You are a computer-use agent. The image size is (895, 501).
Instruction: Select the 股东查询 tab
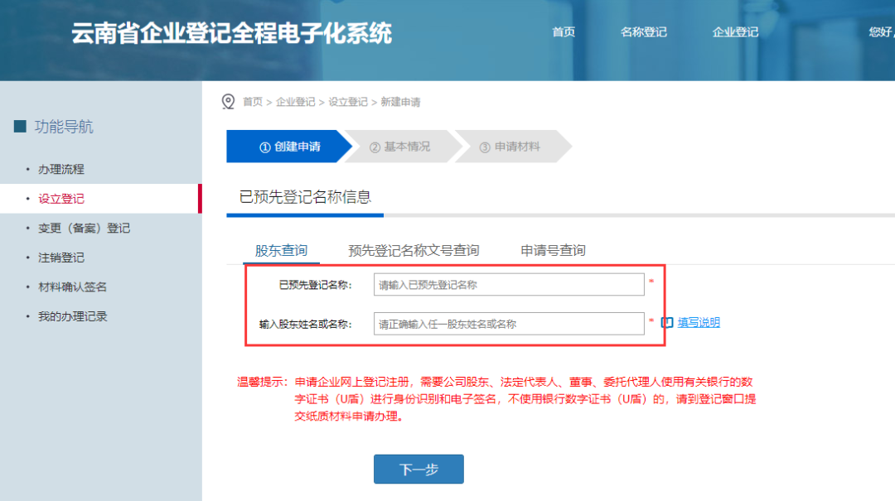(280, 250)
